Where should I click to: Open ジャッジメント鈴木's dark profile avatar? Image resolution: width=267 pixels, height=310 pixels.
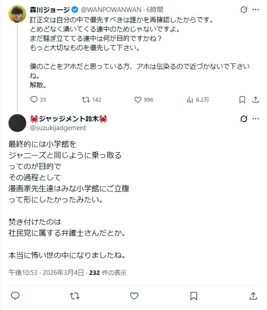point(17,123)
